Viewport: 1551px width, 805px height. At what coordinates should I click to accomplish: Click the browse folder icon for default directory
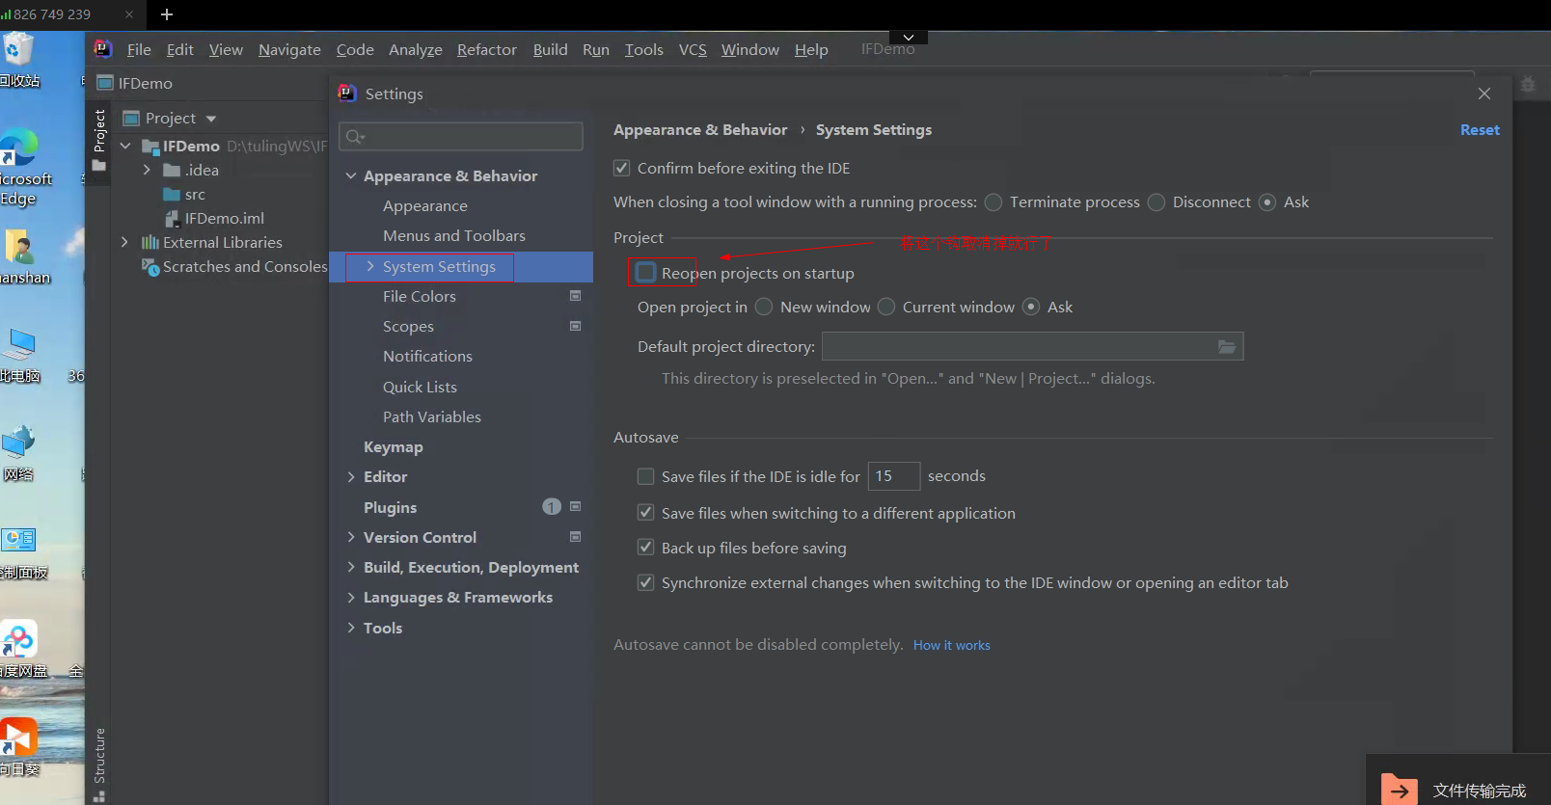[x=1227, y=347]
